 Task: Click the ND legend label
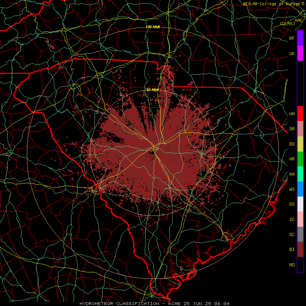click(292, 265)
